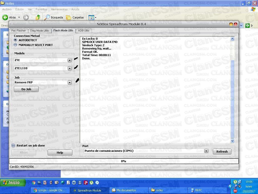The image size is (258, 194).
Task: Click the 'Total Time: 00:00:11' log line
Action: pyautogui.click(x=96, y=55)
